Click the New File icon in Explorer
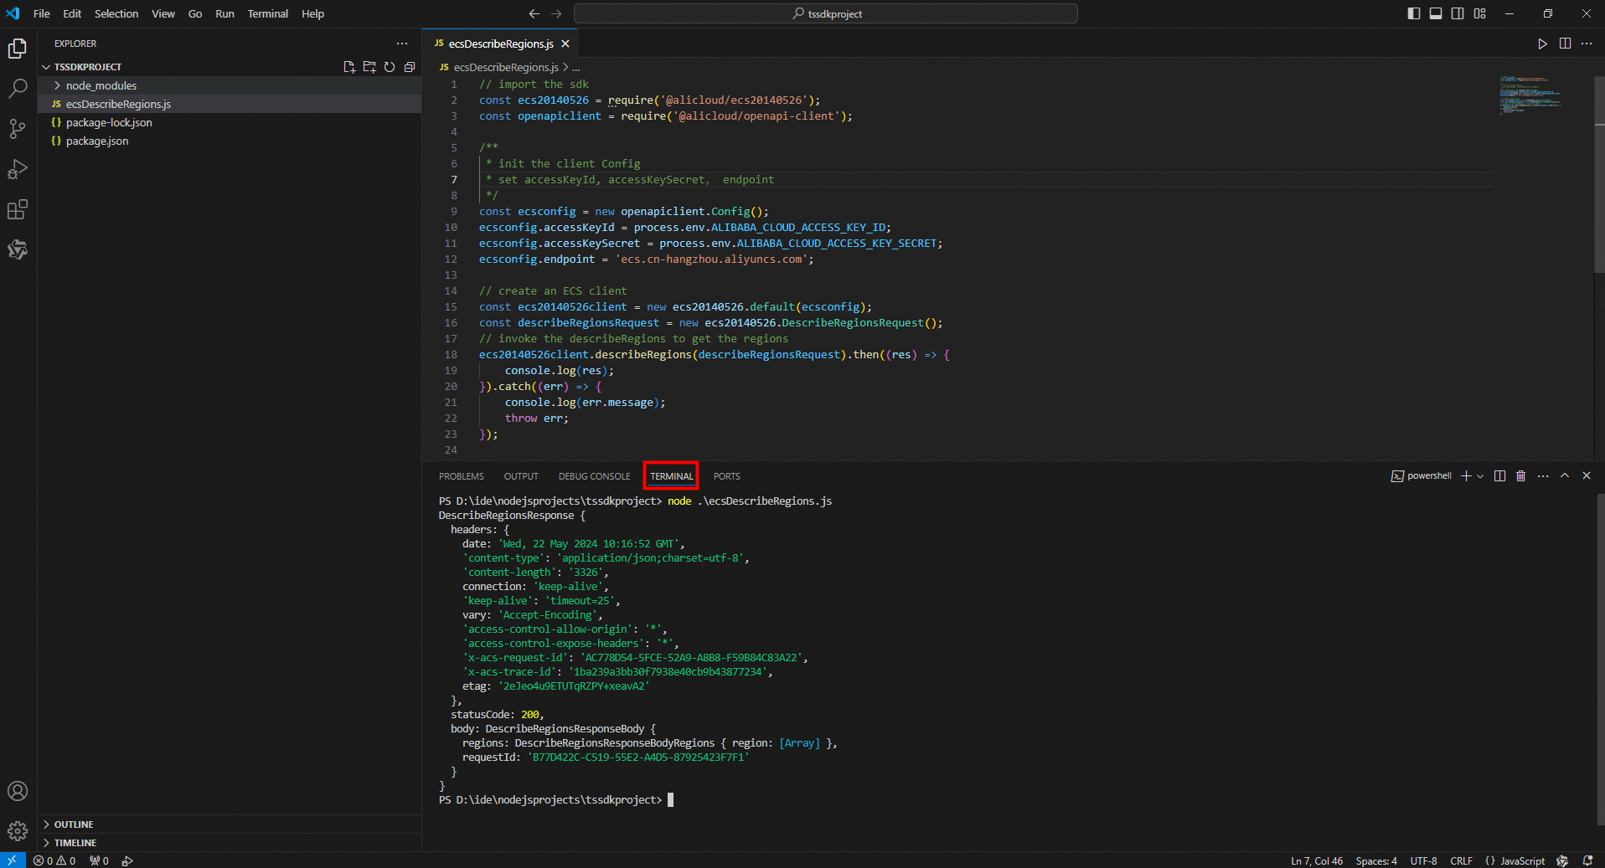Screen dimensions: 1605x868 (349, 67)
